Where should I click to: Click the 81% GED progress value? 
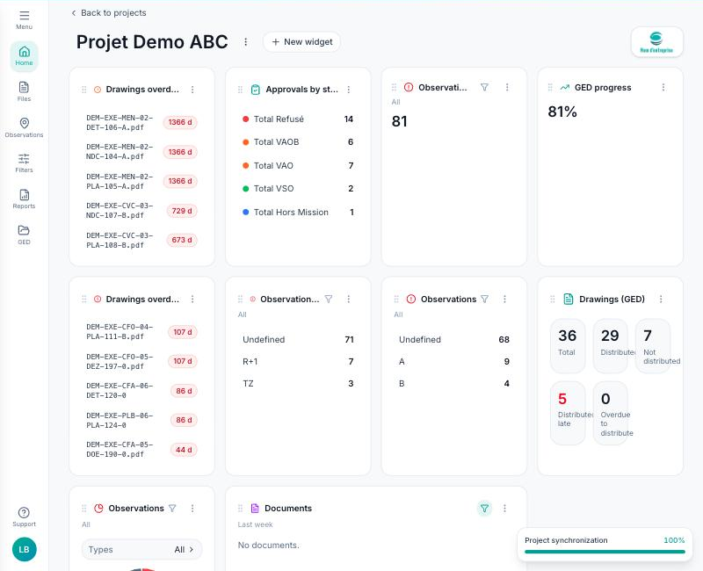tap(562, 112)
